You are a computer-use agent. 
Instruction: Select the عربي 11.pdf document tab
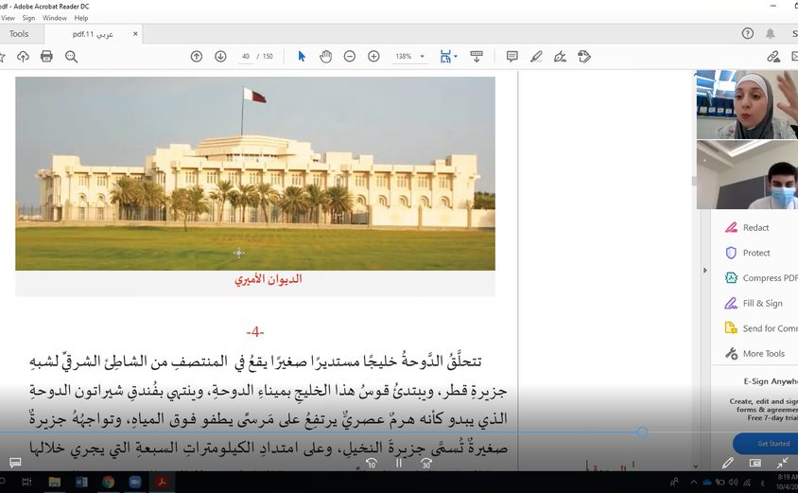[x=93, y=34]
